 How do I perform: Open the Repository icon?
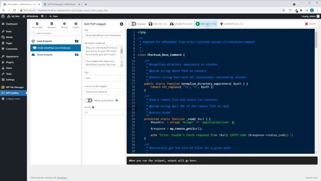pyautogui.click(x=52, y=24)
